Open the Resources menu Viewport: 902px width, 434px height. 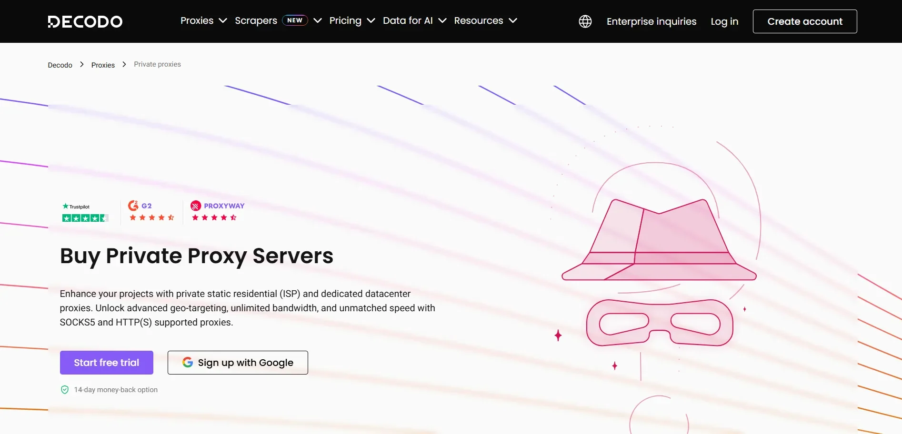pyautogui.click(x=485, y=21)
